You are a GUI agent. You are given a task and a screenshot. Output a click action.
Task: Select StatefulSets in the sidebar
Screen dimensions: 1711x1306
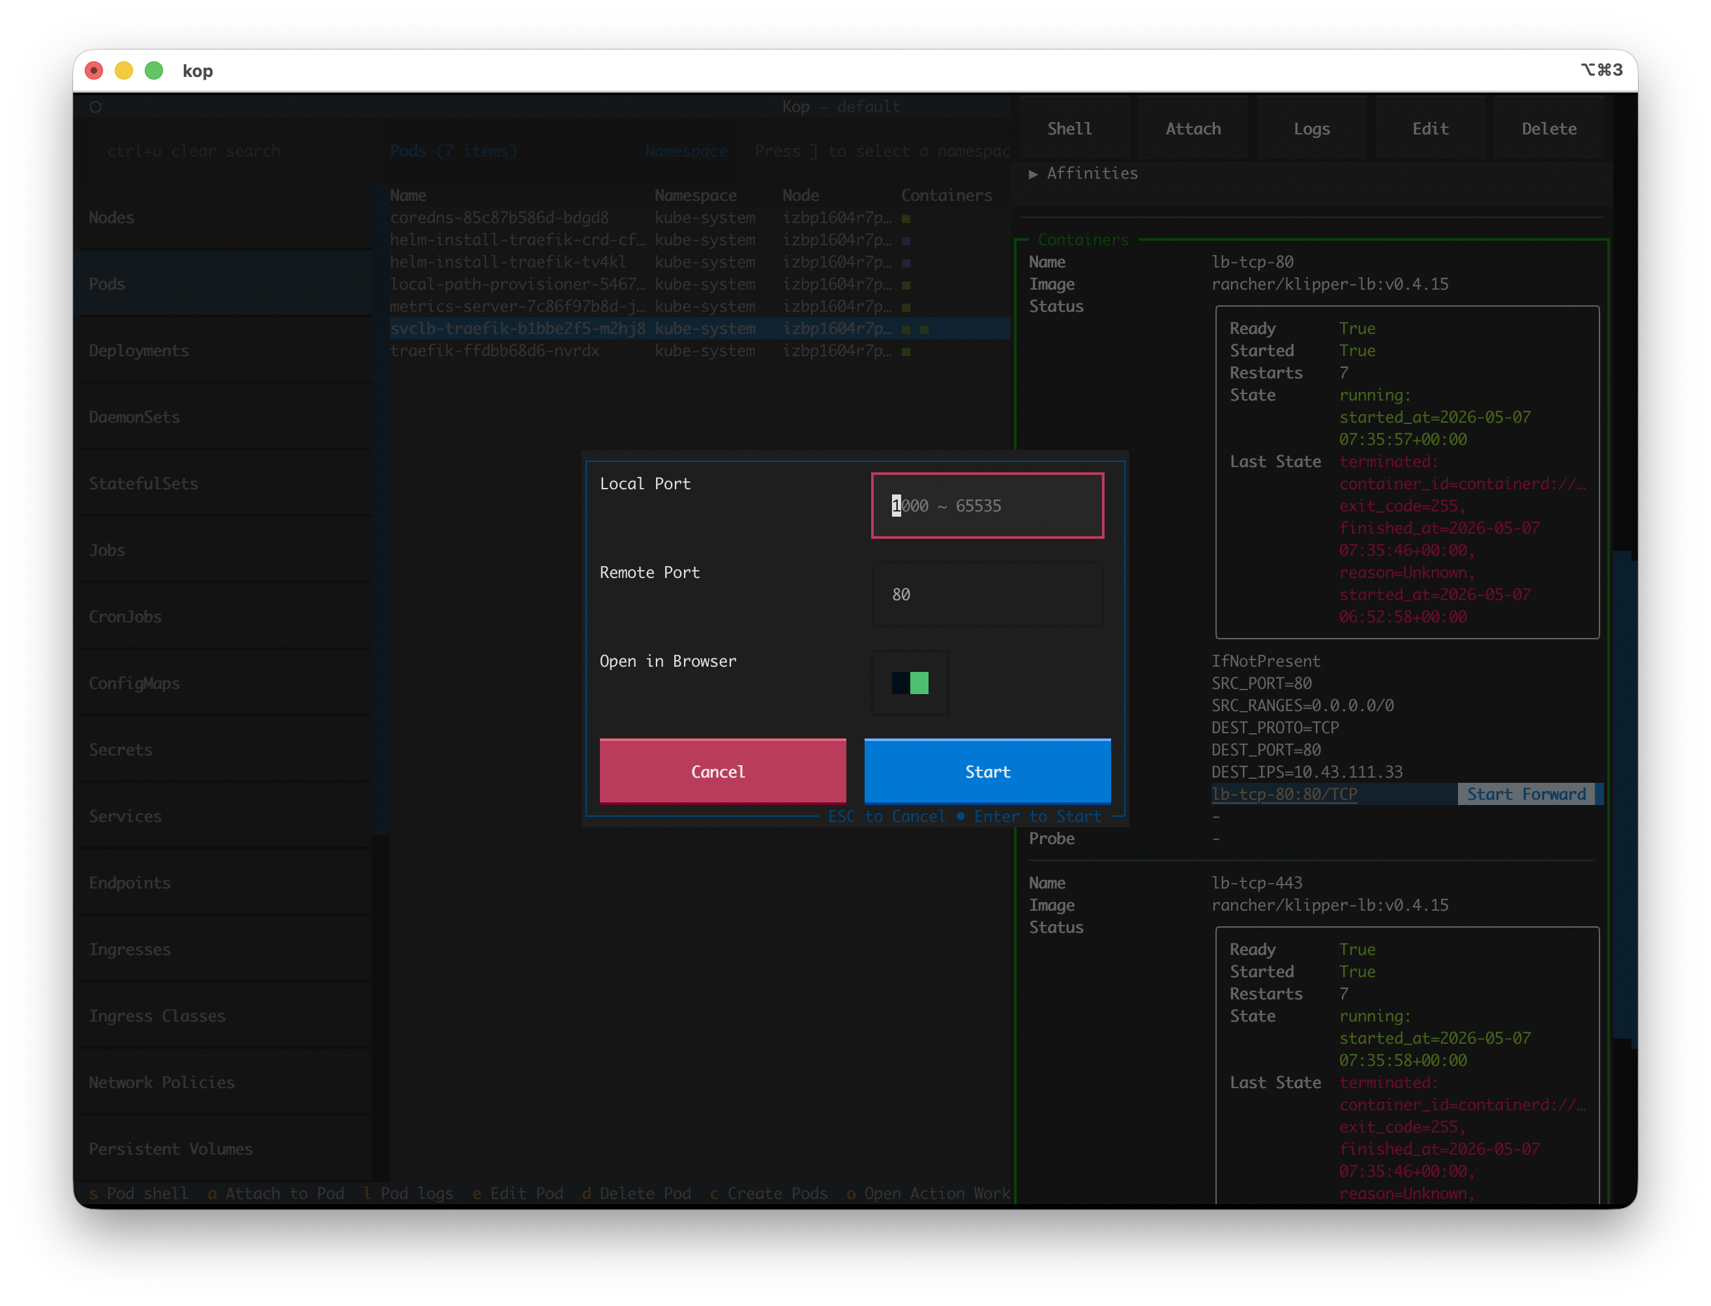pos(226,483)
